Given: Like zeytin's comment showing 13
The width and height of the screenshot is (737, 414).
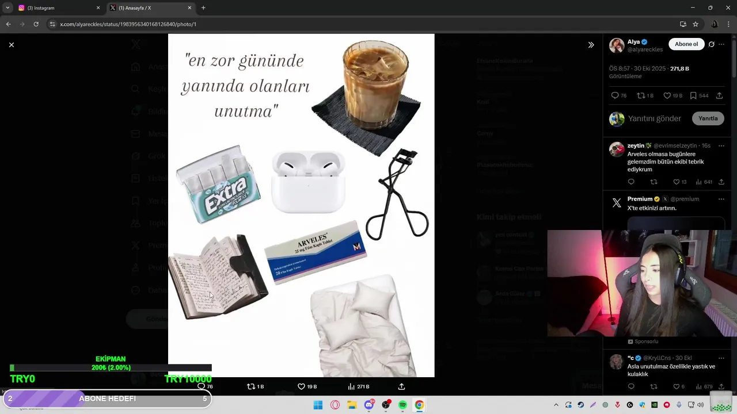Looking at the screenshot, I should tap(679, 182).
